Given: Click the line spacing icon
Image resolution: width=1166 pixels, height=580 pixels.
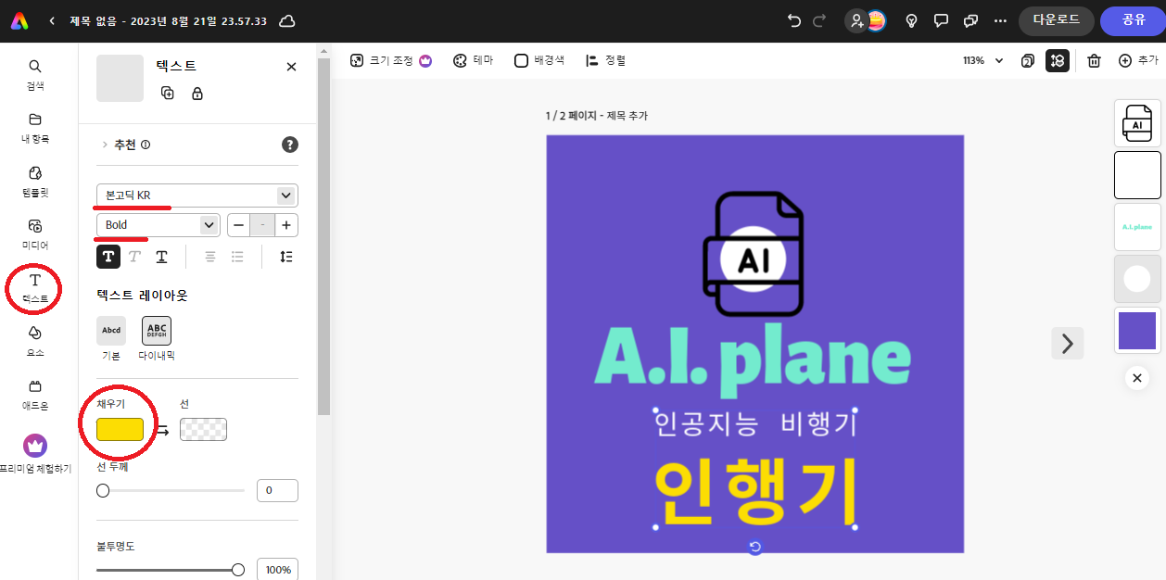Looking at the screenshot, I should point(286,257).
